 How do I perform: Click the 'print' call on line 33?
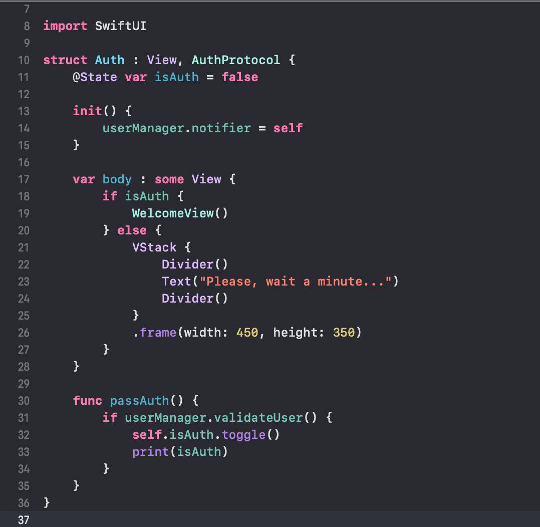[x=150, y=451]
